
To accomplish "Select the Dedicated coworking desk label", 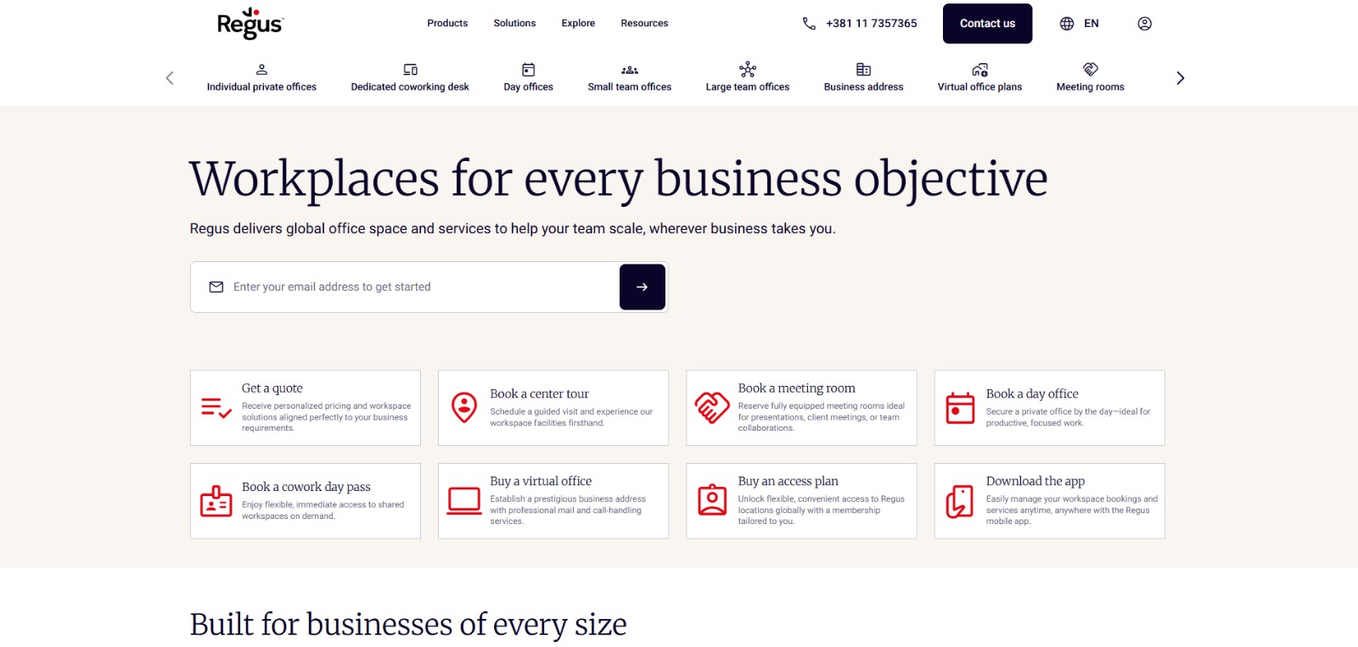I will [x=410, y=87].
